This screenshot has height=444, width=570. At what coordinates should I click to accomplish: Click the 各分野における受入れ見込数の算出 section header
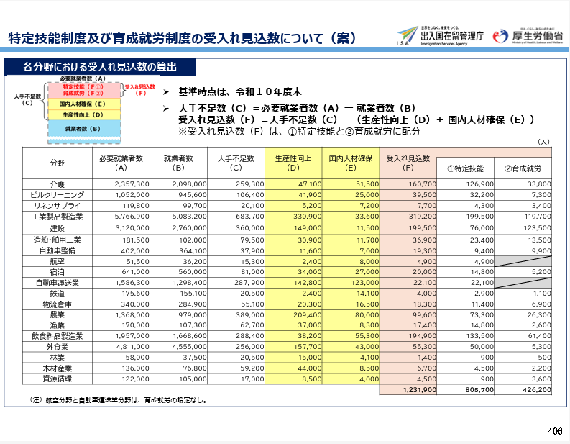99,68
